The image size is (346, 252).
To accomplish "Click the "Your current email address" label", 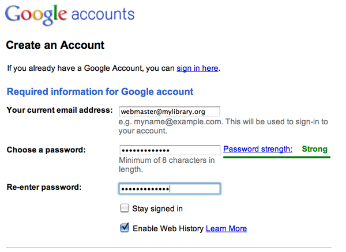I will click(x=59, y=110).
